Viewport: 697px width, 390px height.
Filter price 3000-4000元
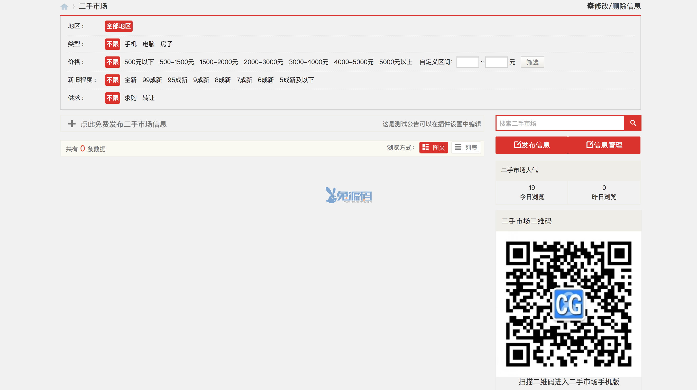(x=308, y=62)
